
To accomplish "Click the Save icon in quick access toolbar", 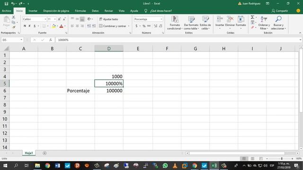I will 6,3.
